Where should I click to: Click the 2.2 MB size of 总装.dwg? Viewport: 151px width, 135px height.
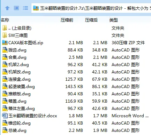[76, 130]
